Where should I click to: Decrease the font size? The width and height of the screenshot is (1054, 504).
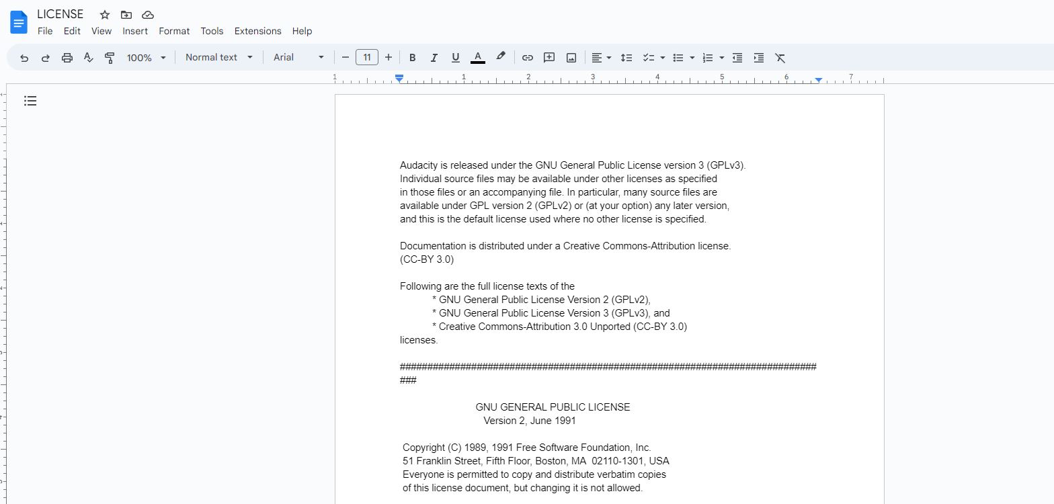tap(346, 58)
